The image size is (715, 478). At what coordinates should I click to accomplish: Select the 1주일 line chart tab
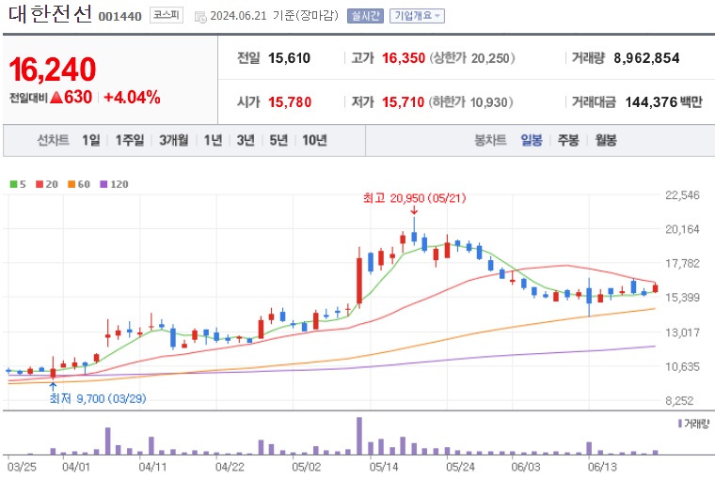coord(130,140)
